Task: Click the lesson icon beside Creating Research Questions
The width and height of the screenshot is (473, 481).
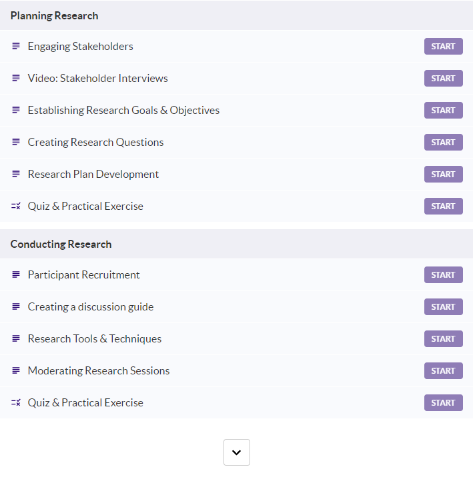Action: [15, 143]
